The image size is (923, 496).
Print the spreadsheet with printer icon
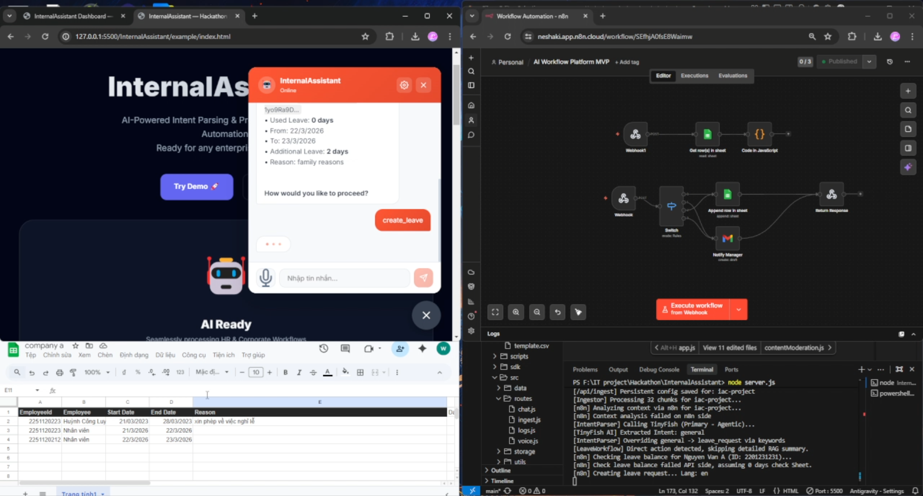[60, 372]
